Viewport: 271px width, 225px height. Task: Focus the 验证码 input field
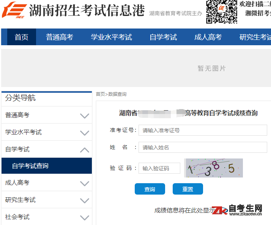click(159, 168)
